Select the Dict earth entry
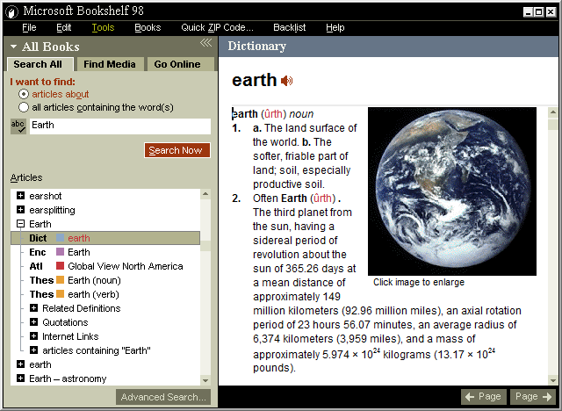This screenshot has height=411, width=562. 105,238
